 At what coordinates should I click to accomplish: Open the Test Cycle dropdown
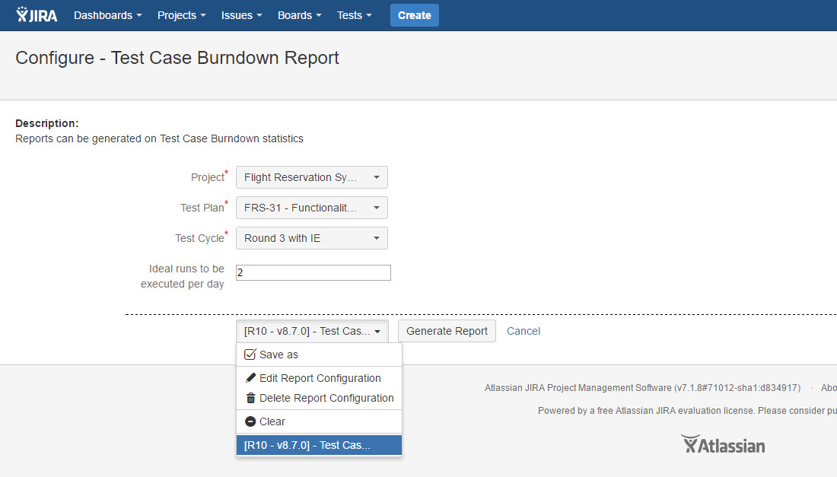(311, 238)
